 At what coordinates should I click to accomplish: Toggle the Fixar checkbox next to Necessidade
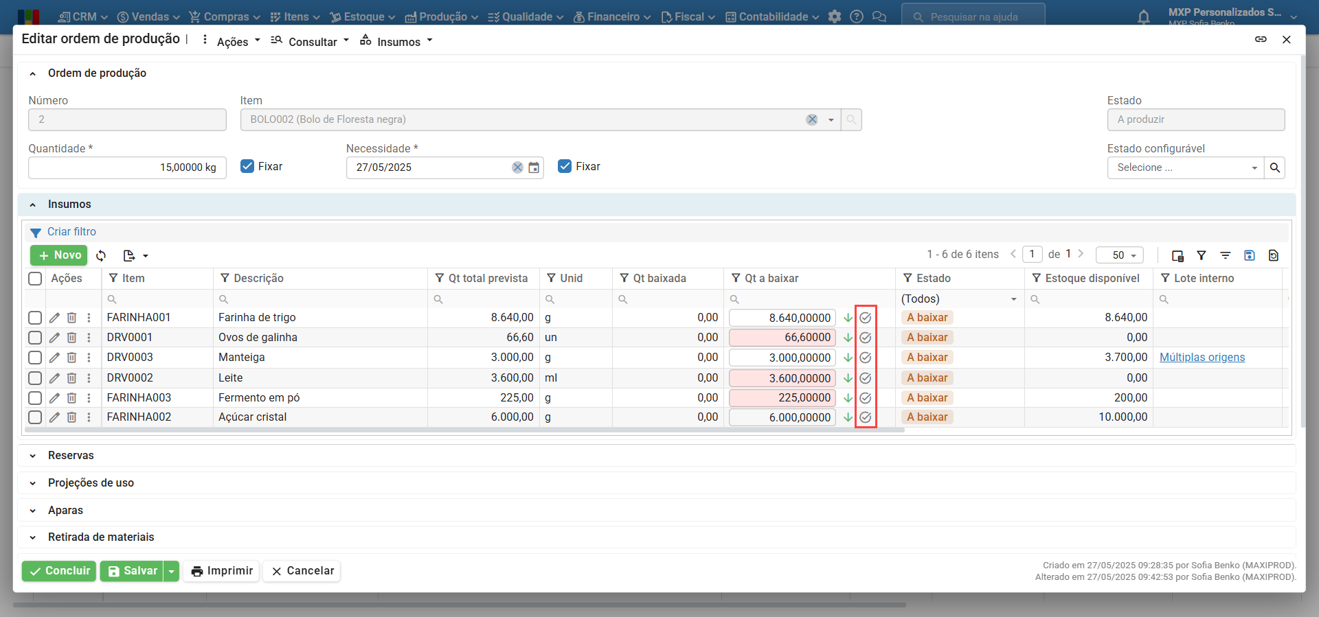click(565, 166)
